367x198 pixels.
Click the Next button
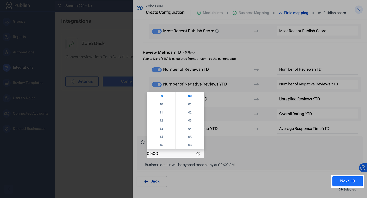pyautogui.click(x=347, y=181)
